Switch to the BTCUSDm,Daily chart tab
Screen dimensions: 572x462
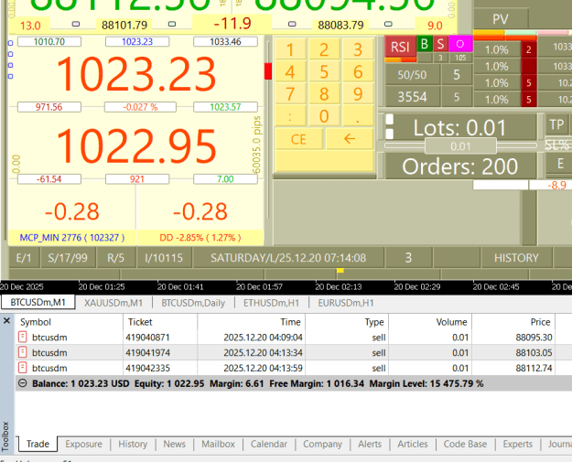tap(193, 303)
